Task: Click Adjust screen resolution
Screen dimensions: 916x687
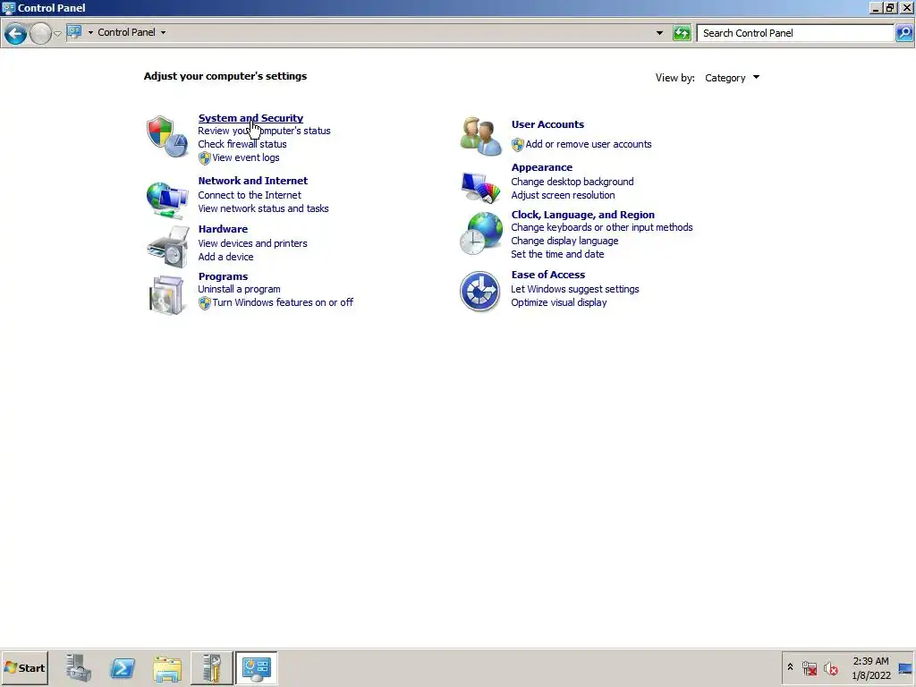Action: [x=563, y=195]
